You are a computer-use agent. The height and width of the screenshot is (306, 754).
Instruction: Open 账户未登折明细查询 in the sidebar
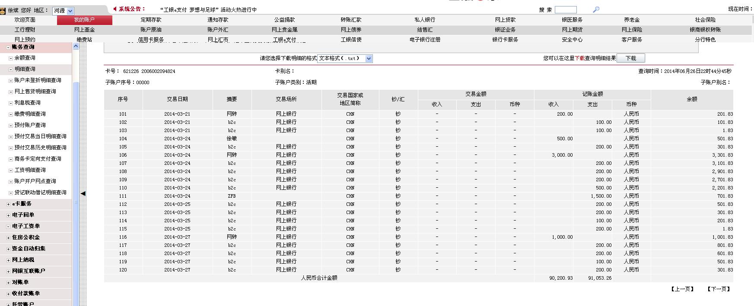point(38,80)
